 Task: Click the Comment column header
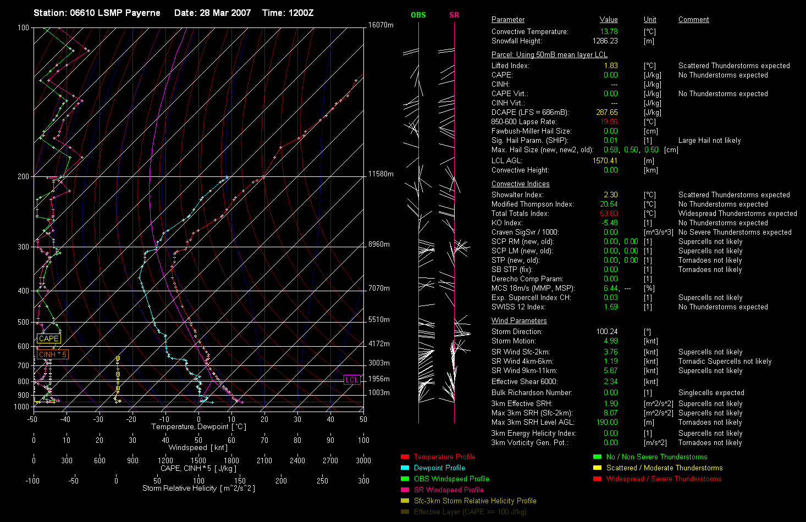[x=693, y=20]
